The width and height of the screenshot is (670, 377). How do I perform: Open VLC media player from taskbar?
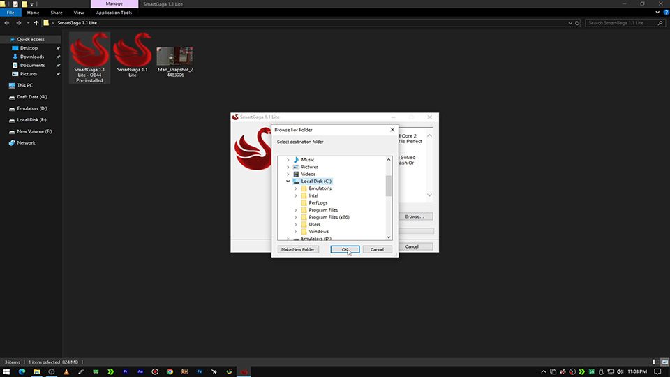click(x=66, y=372)
